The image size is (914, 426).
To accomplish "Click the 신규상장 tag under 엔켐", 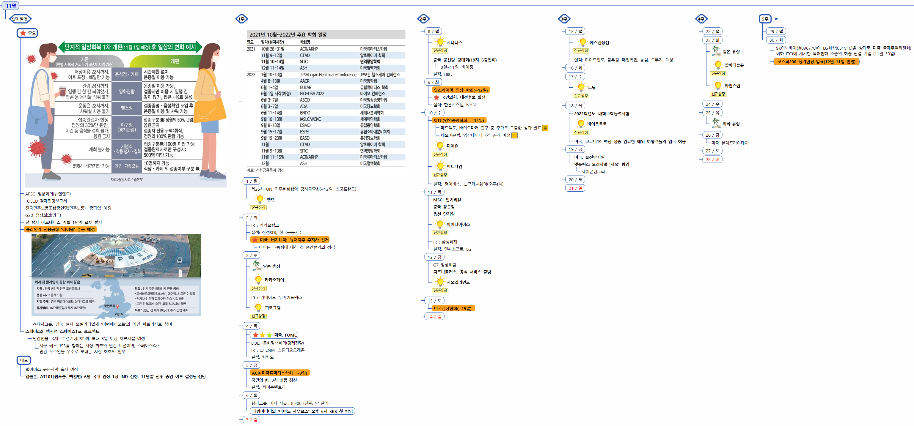I will (x=258, y=208).
